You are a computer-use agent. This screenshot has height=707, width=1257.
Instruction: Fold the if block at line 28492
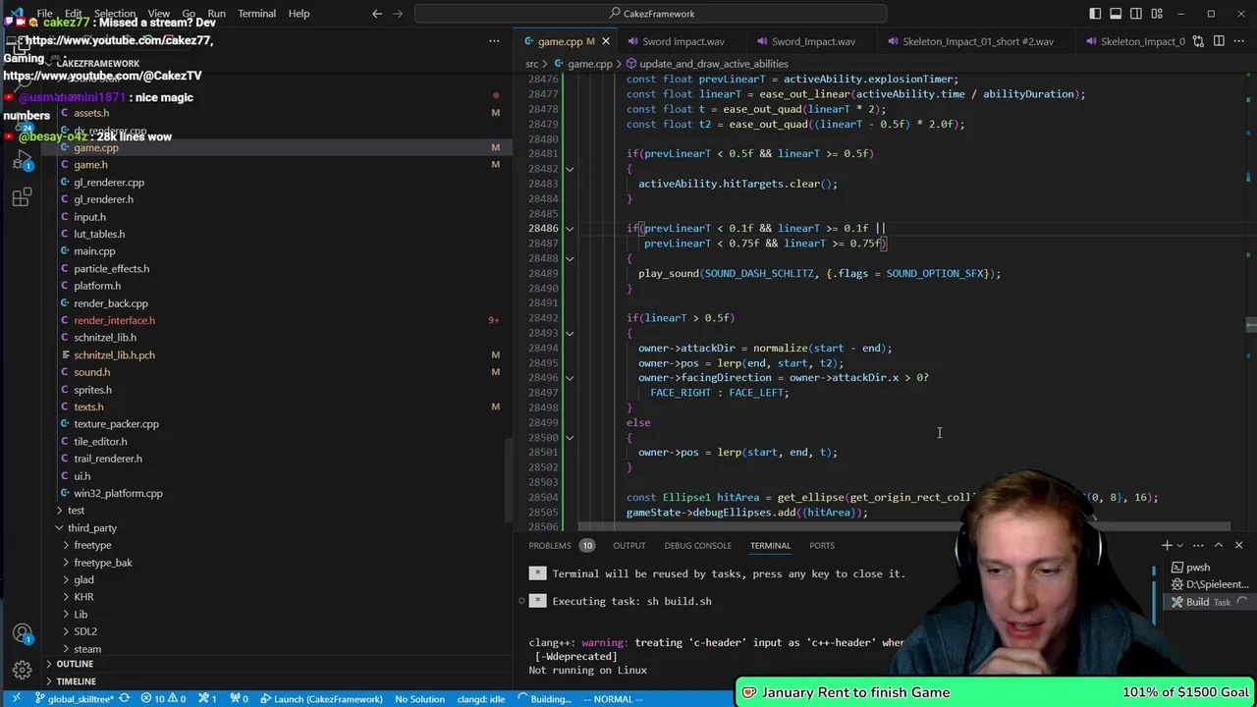click(570, 333)
